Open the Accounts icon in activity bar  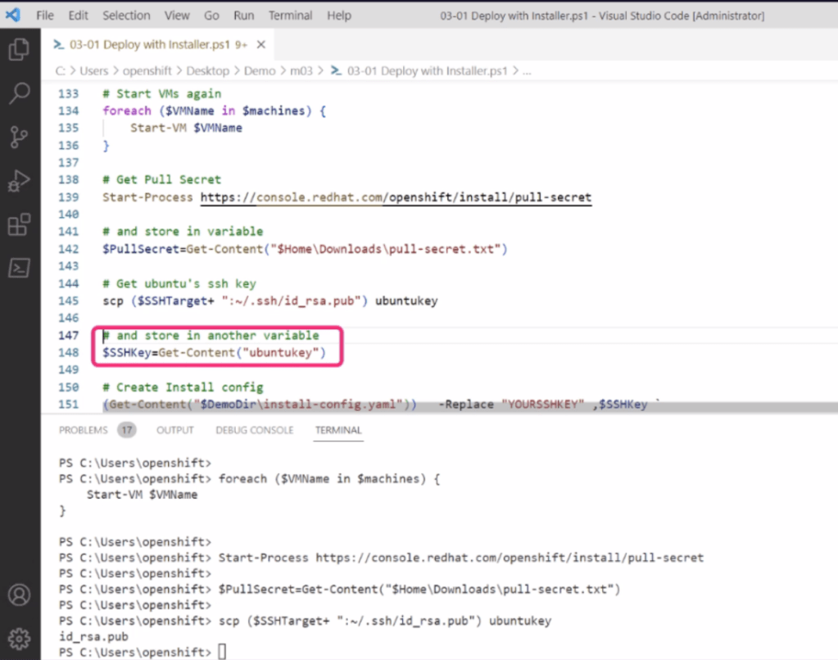point(19,594)
